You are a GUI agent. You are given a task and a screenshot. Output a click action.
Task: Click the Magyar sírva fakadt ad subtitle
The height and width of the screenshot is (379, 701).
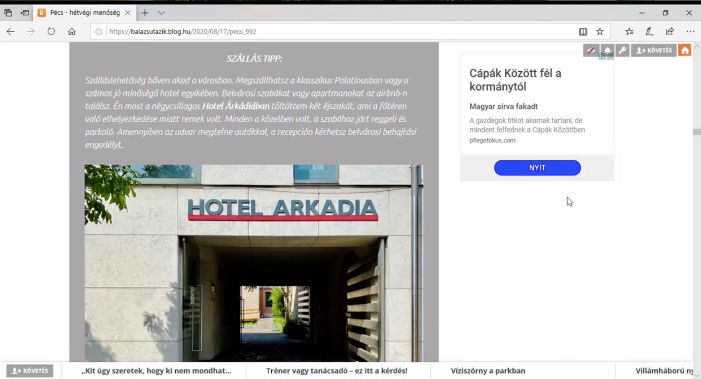click(x=503, y=106)
